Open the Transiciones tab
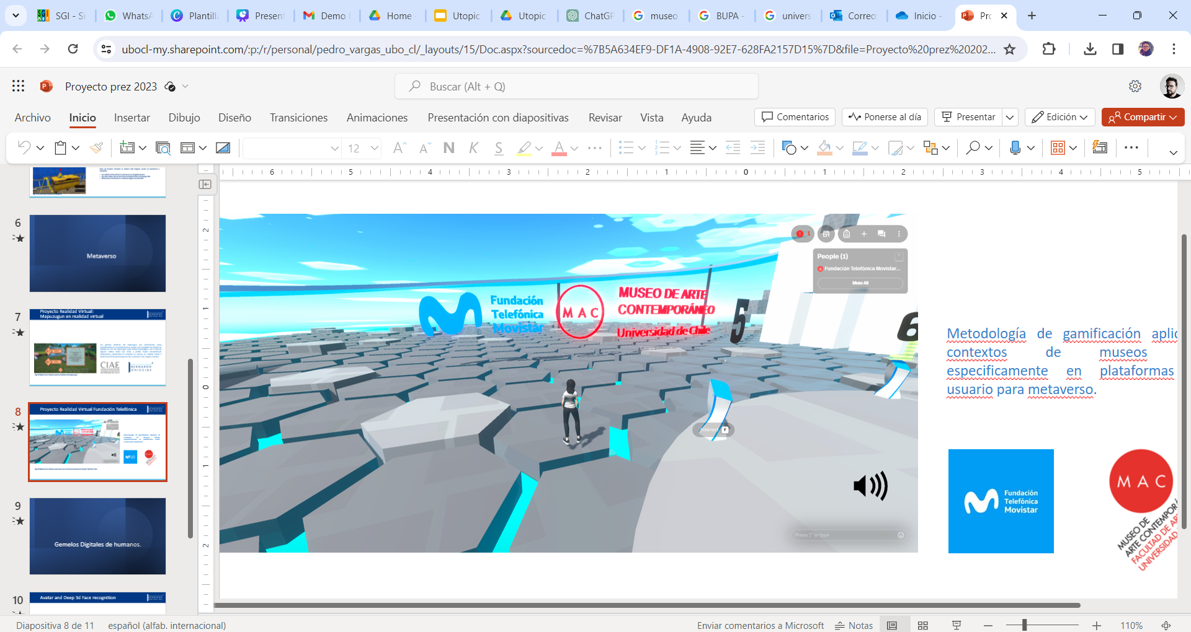 pyautogui.click(x=298, y=118)
